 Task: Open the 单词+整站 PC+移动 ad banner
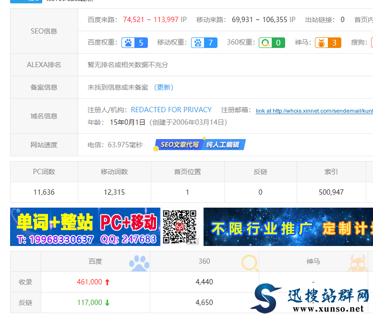click(x=85, y=227)
